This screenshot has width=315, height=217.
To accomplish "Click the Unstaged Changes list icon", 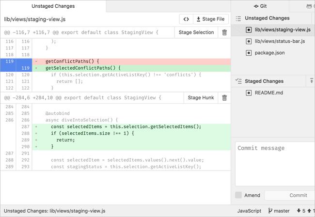I will [238, 18].
